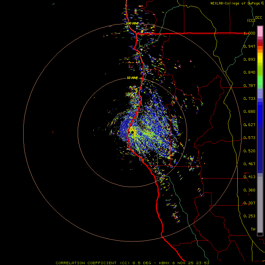Pick the pink swatch atop color bar

coord(260,31)
